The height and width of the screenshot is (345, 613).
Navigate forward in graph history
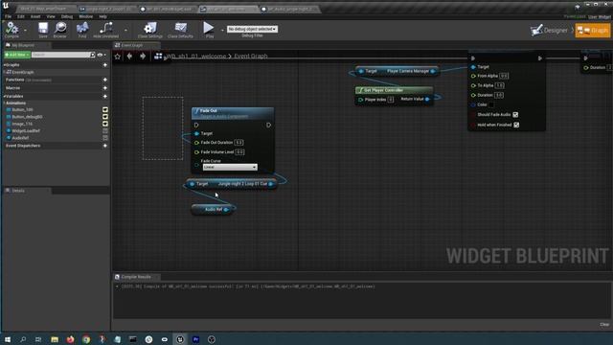tap(143, 57)
